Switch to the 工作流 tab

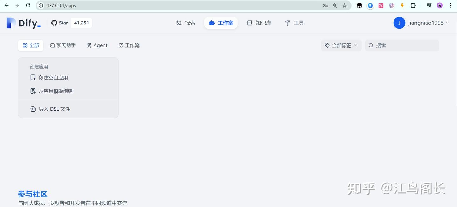click(129, 45)
